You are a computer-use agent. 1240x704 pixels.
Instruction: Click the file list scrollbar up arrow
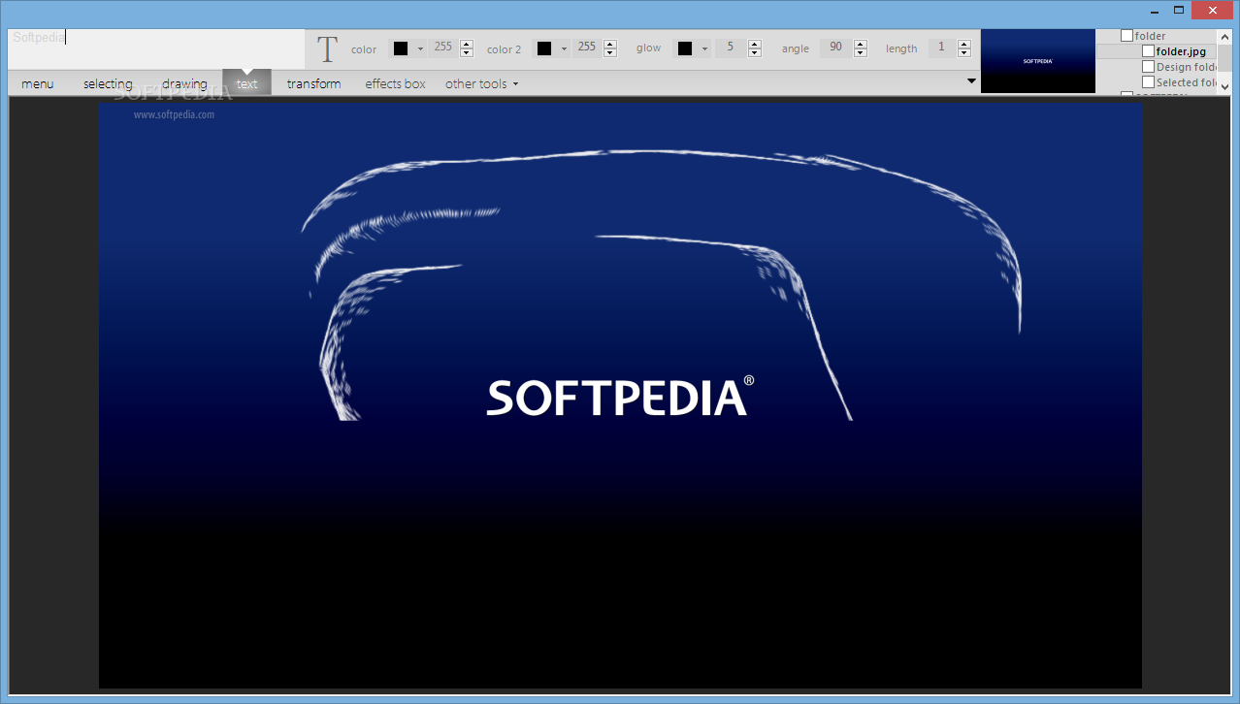1224,36
